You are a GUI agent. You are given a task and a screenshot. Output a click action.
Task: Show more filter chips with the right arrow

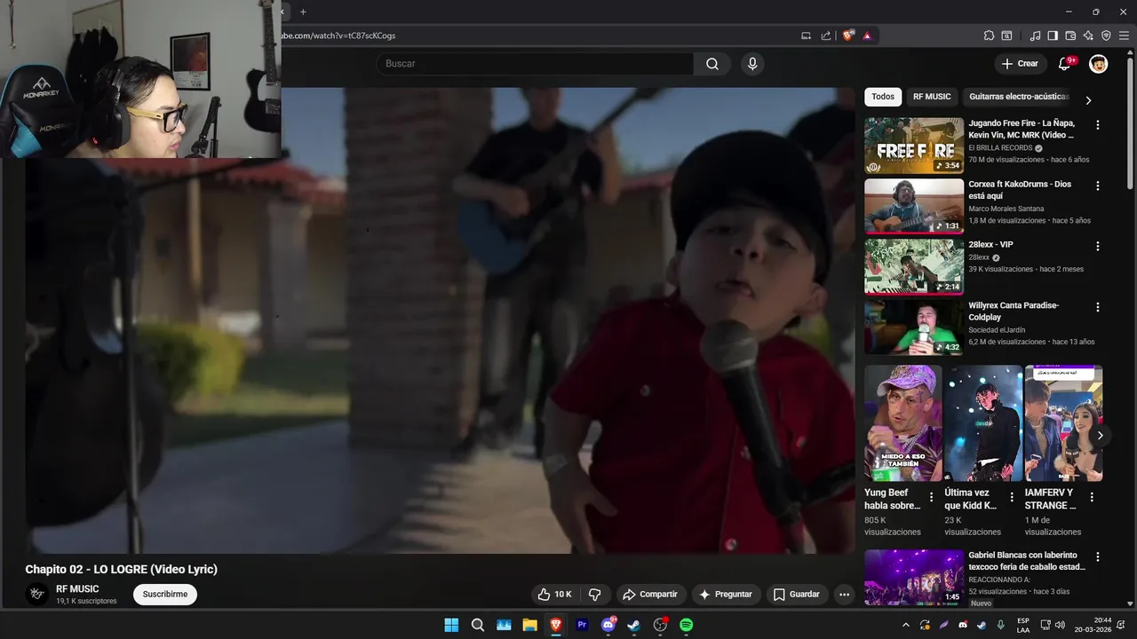[x=1088, y=100]
